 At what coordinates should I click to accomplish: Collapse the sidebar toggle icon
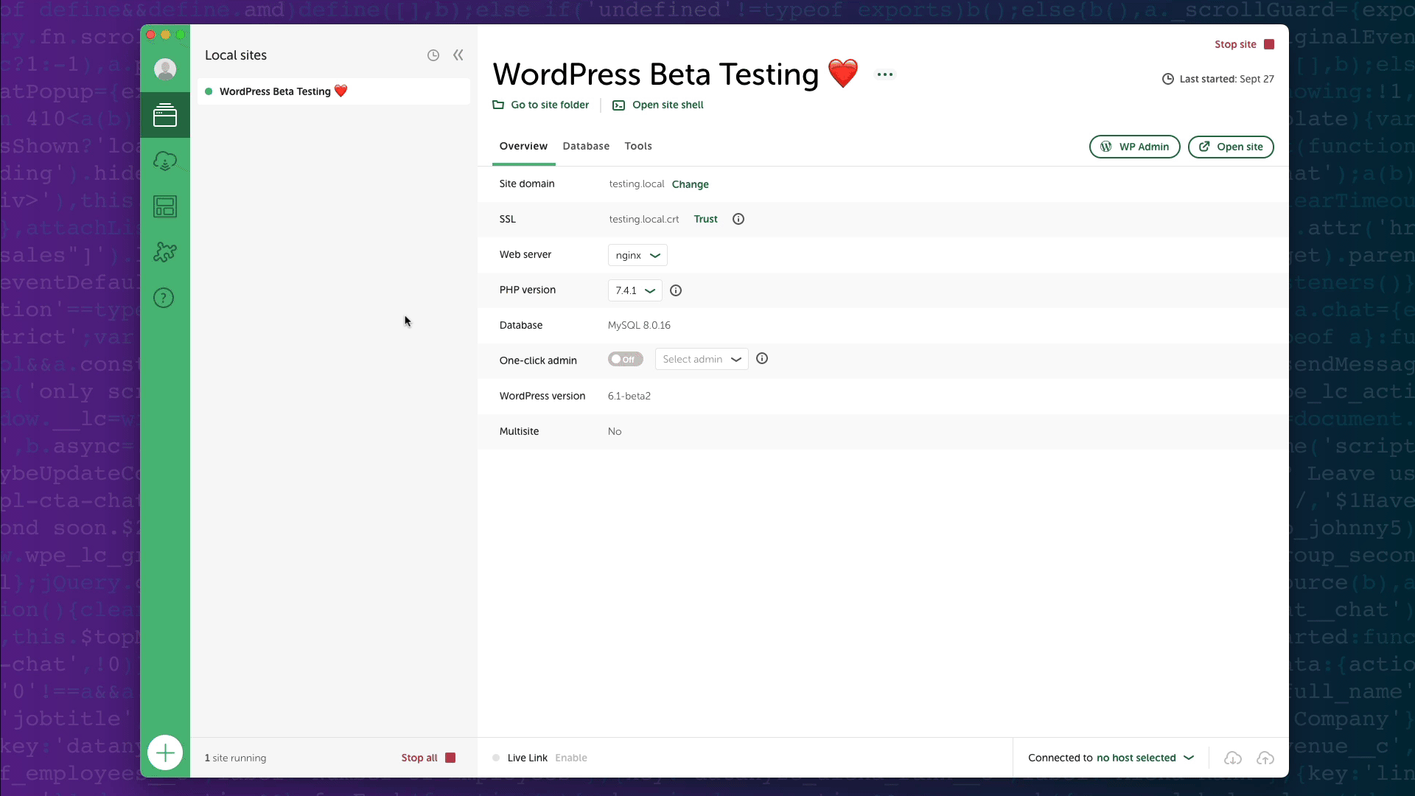click(x=458, y=55)
